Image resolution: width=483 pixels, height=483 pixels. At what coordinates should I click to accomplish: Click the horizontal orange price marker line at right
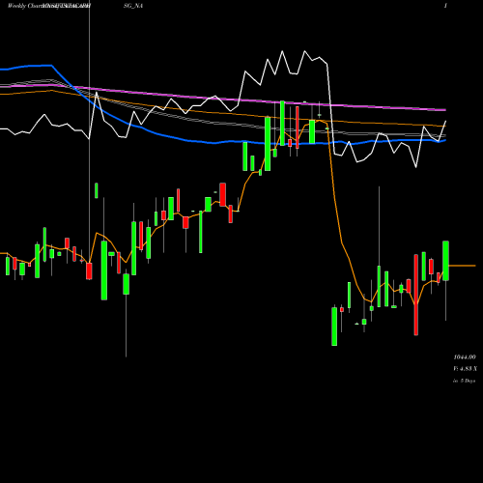click(462, 266)
